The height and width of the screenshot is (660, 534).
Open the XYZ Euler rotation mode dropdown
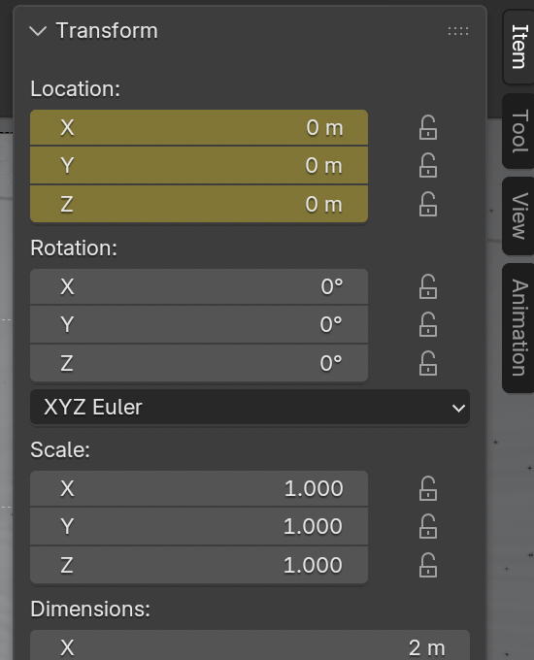click(250, 407)
